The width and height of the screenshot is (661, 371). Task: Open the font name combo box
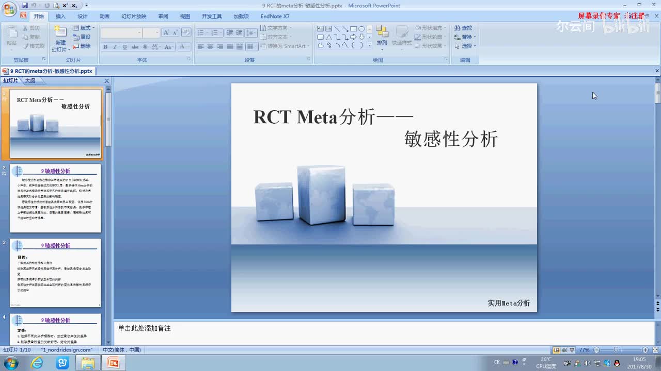coord(122,32)
